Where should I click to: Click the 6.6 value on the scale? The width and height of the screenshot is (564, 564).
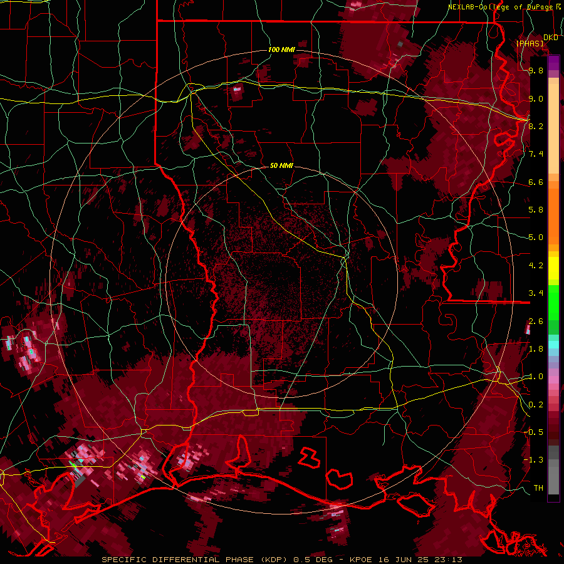coord(536,182)
